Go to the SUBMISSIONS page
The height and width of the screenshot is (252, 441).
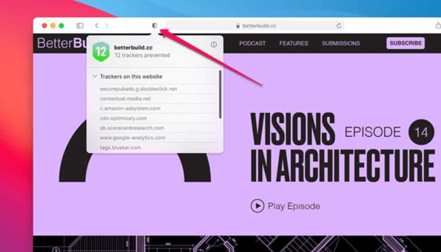click(341, 43)
